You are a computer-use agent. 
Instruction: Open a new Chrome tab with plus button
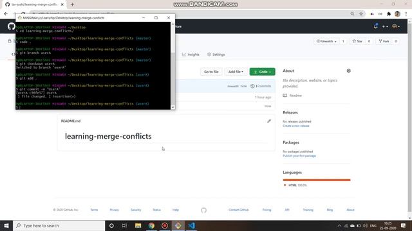point(72,4)
